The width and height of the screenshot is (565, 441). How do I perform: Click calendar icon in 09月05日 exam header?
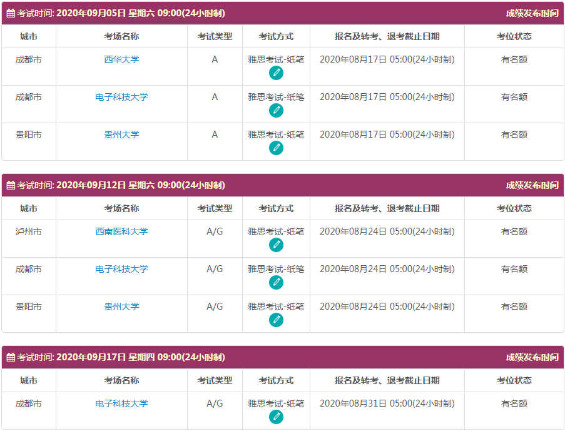[11, 13]
